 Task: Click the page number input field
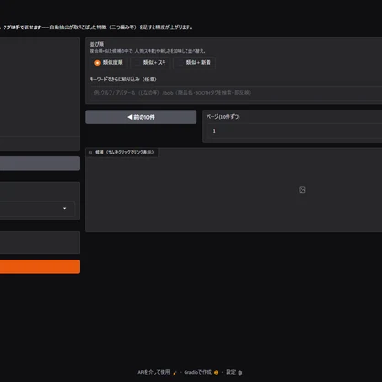(x=294, y=131)
